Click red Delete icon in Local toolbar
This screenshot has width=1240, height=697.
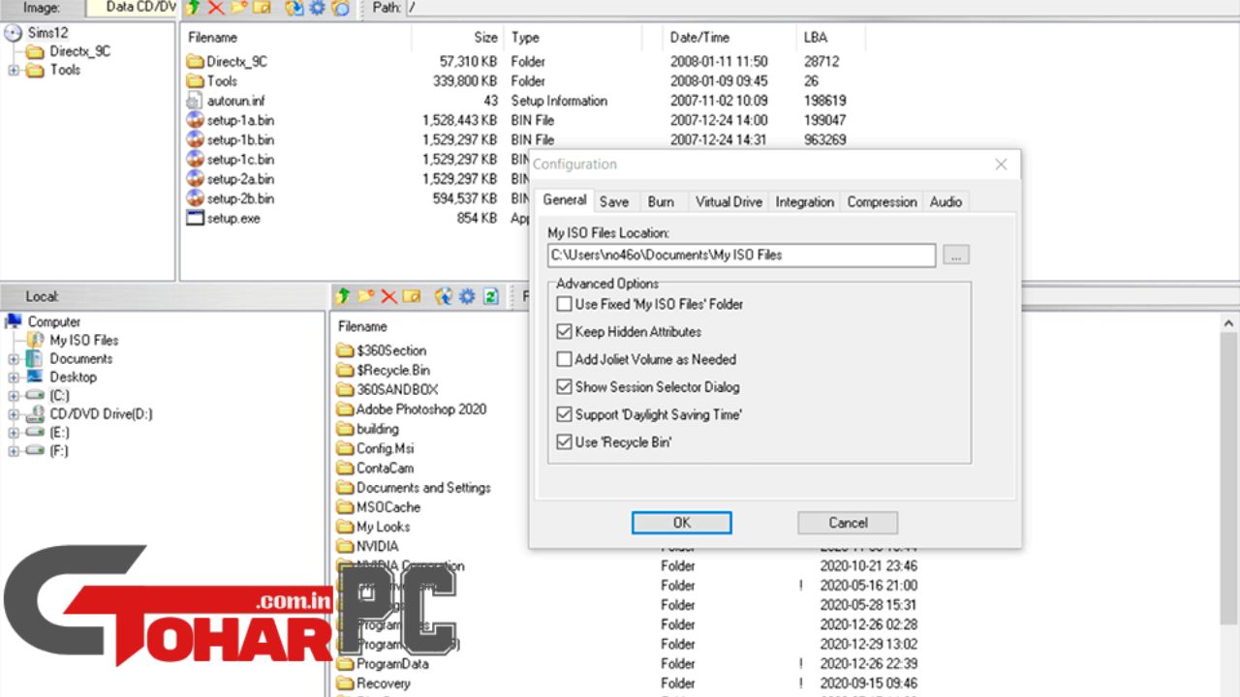click(x=388, y=296)
